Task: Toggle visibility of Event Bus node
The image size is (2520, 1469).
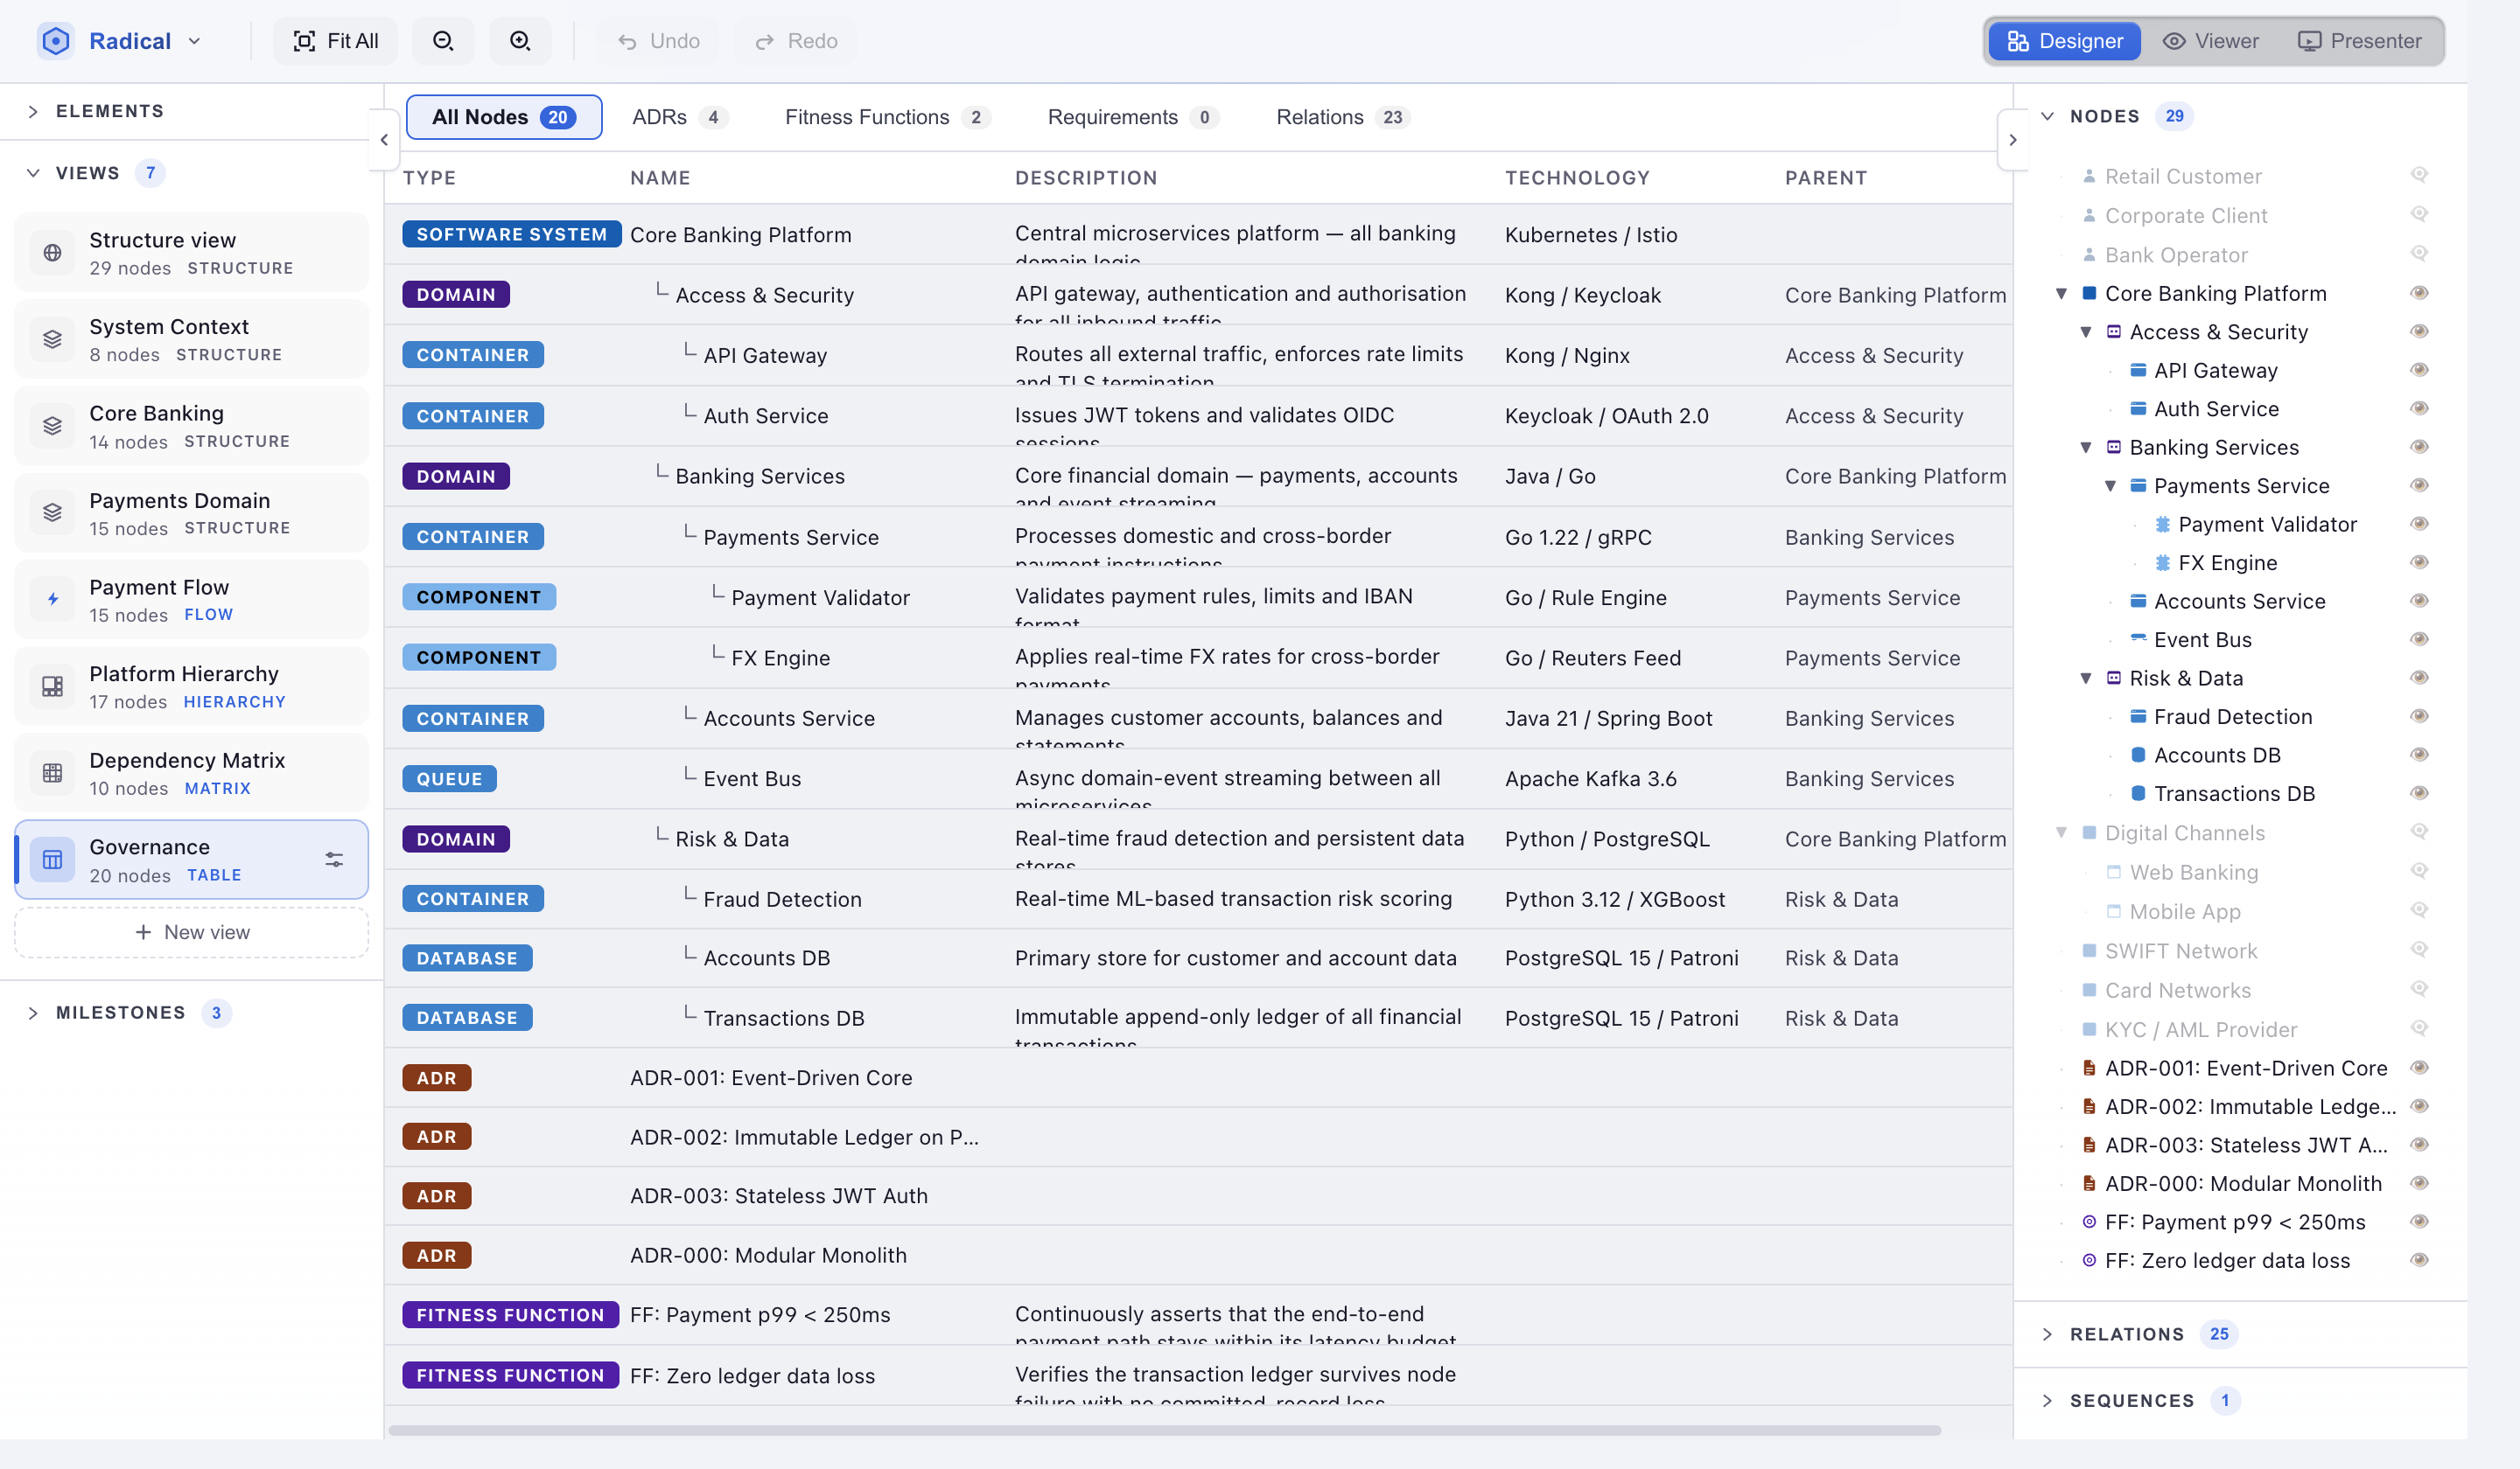Action: coord(2419,638)
